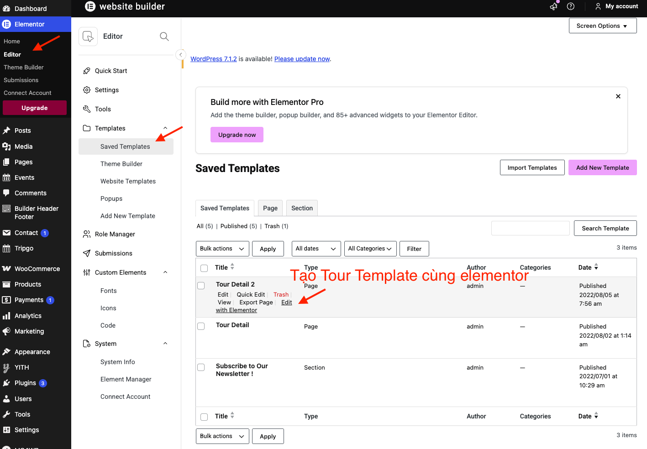Viewport: 647px width, 449px height.
Task: Sort the table by Date column header
Action: (x=588, y=267)
